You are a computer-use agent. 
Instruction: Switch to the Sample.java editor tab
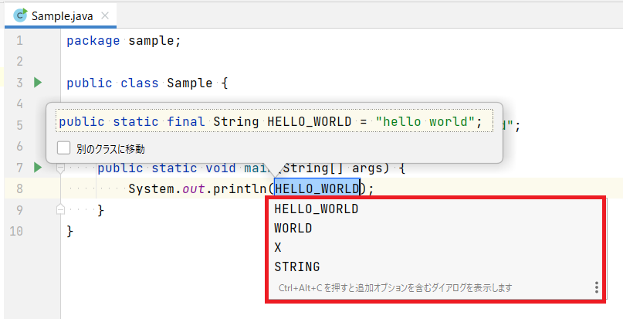pos(60,16)
